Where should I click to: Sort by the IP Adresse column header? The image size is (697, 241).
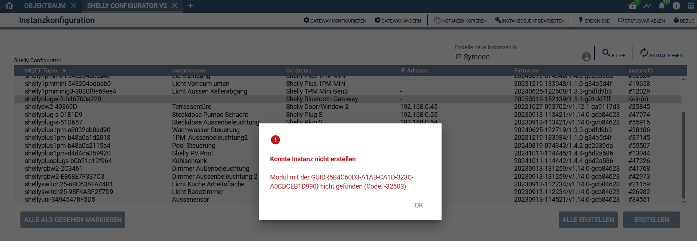tap(414, 71)
